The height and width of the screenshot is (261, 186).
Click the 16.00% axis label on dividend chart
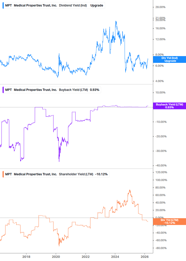(x=160, y=29)
